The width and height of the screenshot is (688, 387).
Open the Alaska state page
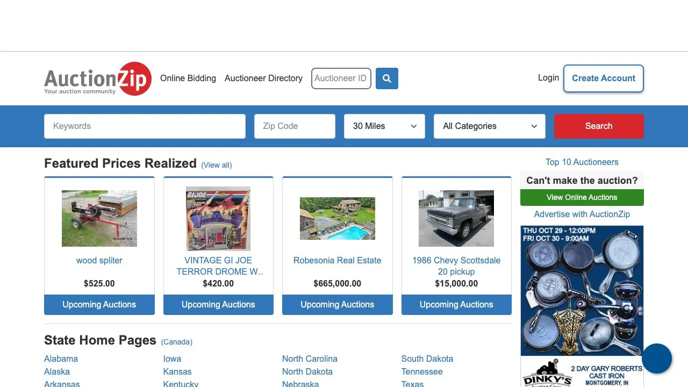pos(57,371)
